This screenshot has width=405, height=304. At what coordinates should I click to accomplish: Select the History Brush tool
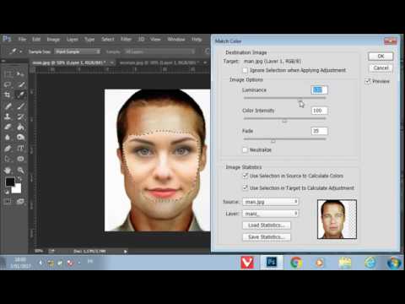pyautogui.click(x=20, y=117)
